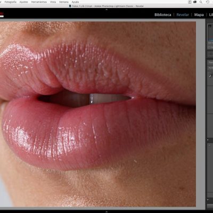Open the Spotlight search magnifier icon
Screen dimensions: 213x213
(x=201, y=2)
